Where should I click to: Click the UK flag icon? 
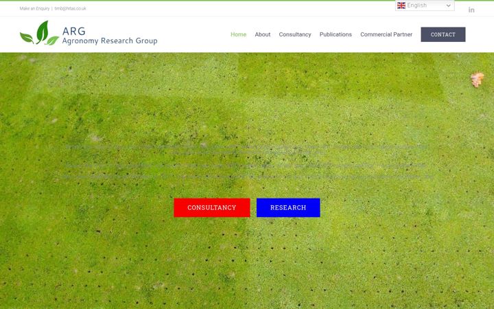click(x=401, y=5)
